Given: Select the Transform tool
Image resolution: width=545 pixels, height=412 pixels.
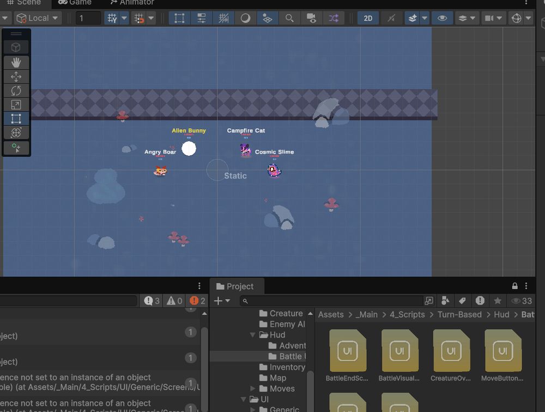Looking at the screenshot, I should point(16,132).
